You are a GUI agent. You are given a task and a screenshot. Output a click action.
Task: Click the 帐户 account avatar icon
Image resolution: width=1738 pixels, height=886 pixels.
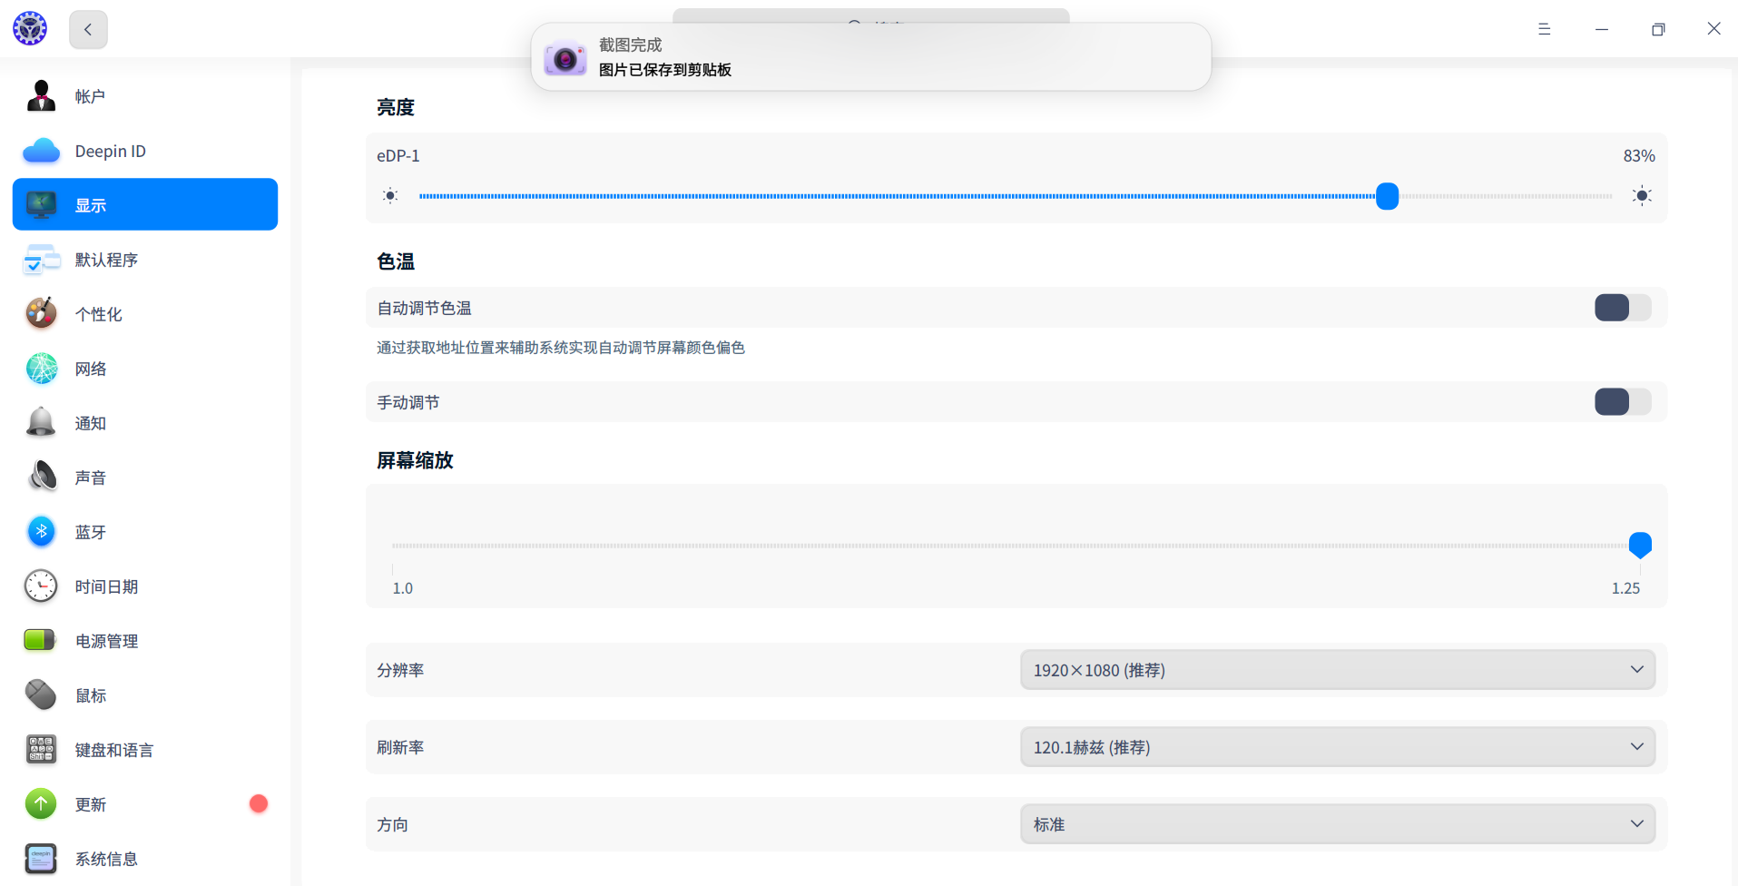[41, 96]
